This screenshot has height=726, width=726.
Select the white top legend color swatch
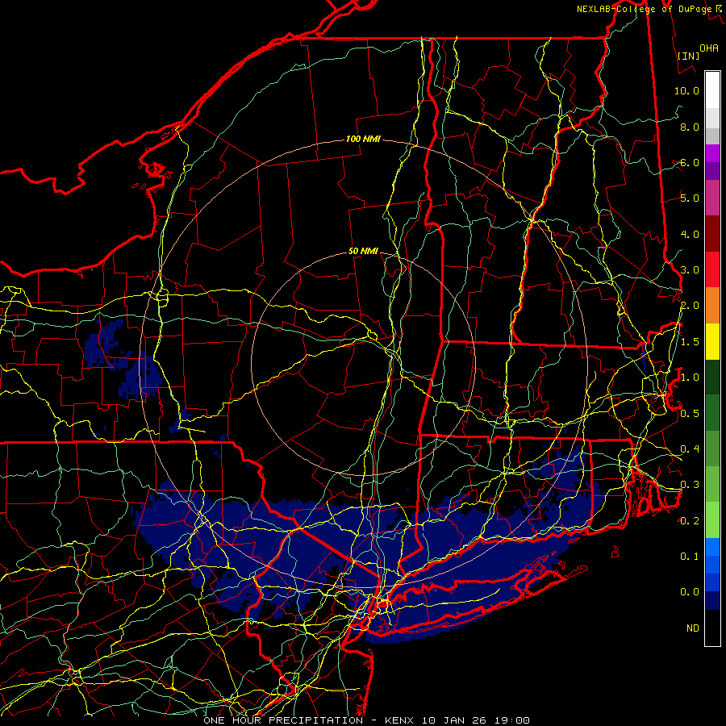click(x=712, y=90)
